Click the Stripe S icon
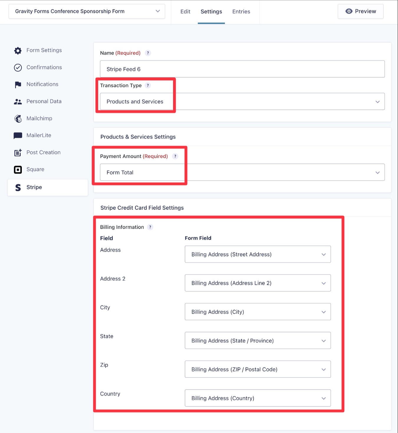Image resolution: width=398 pixels, height=433 pixels. [x=18, y=187]
